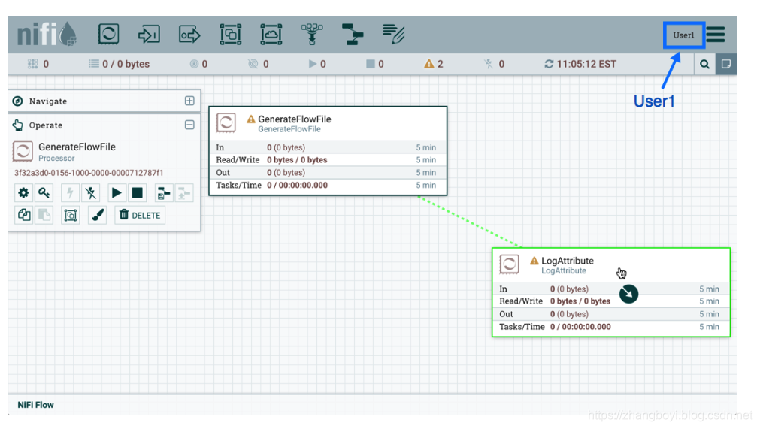Click the connection arrow circle on LogAttribute

[628, 294]
